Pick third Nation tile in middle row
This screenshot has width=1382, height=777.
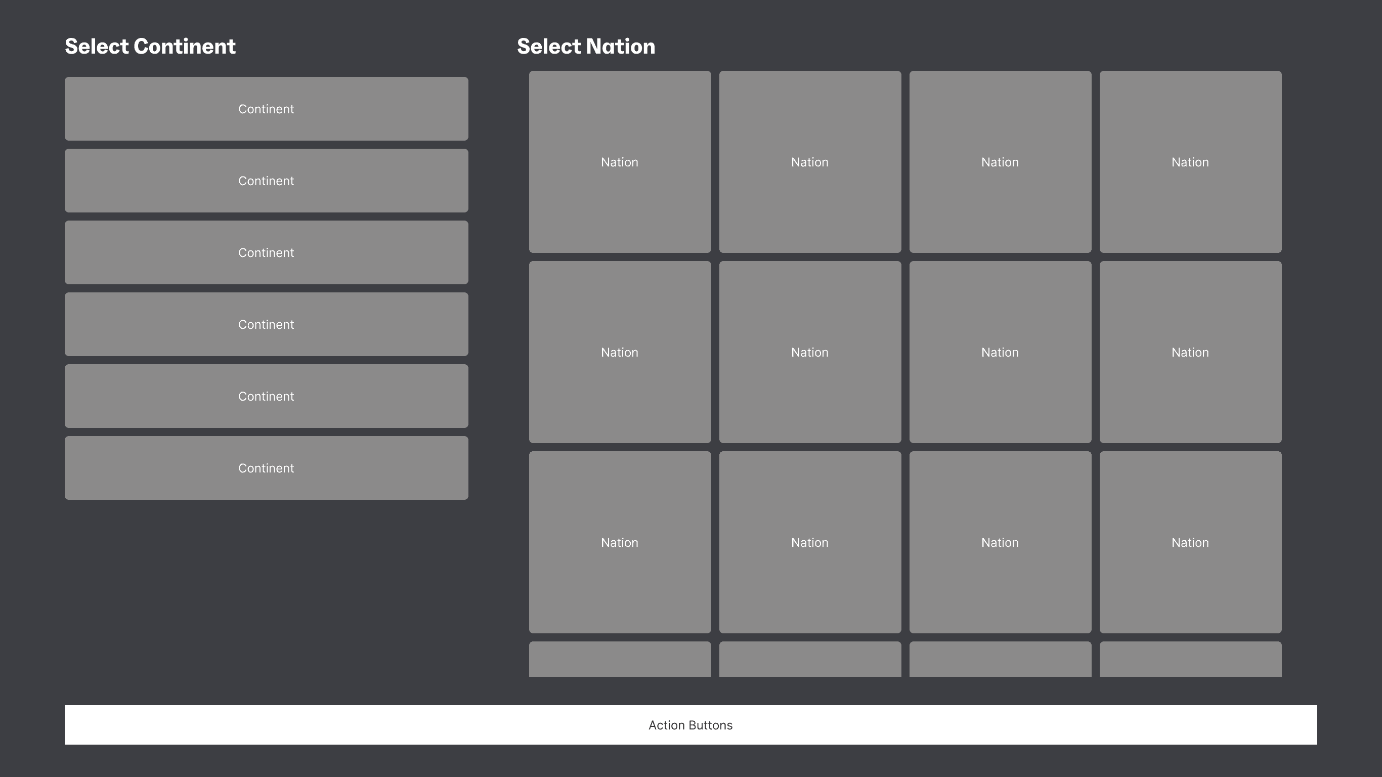1000,352
